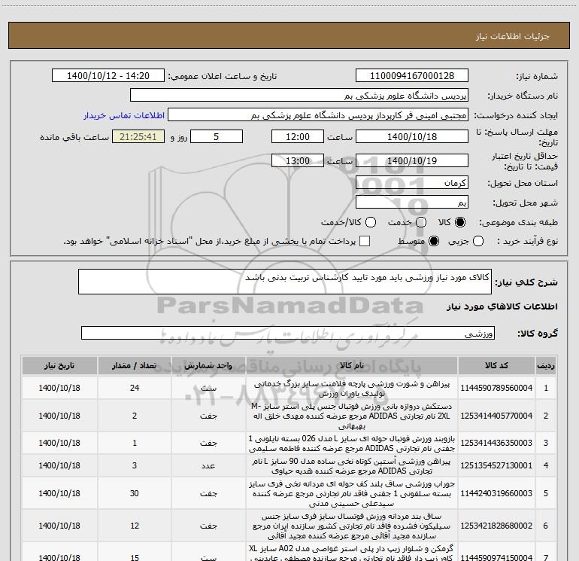This screenshot has height=561, width=579.
Task: Click item code 1251354527130001
Action: click(x=496, y=465)
